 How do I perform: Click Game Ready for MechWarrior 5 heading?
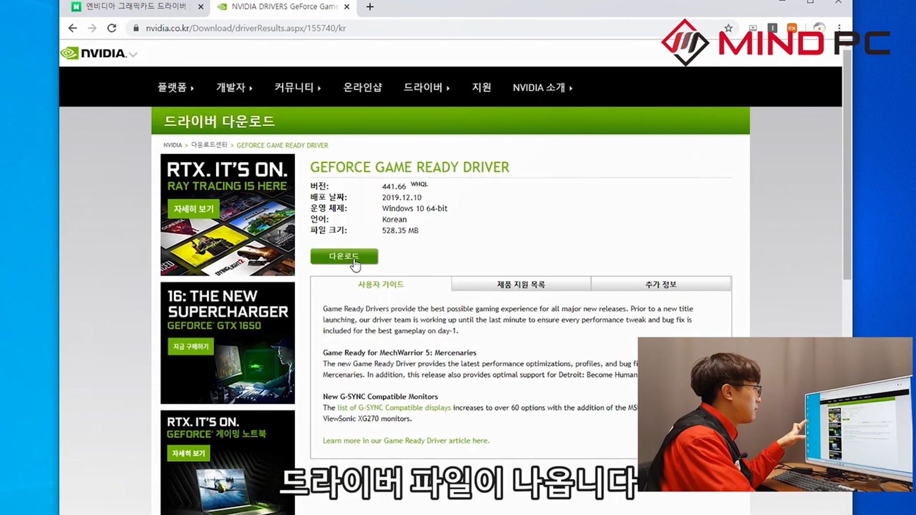tap(399, 353)
